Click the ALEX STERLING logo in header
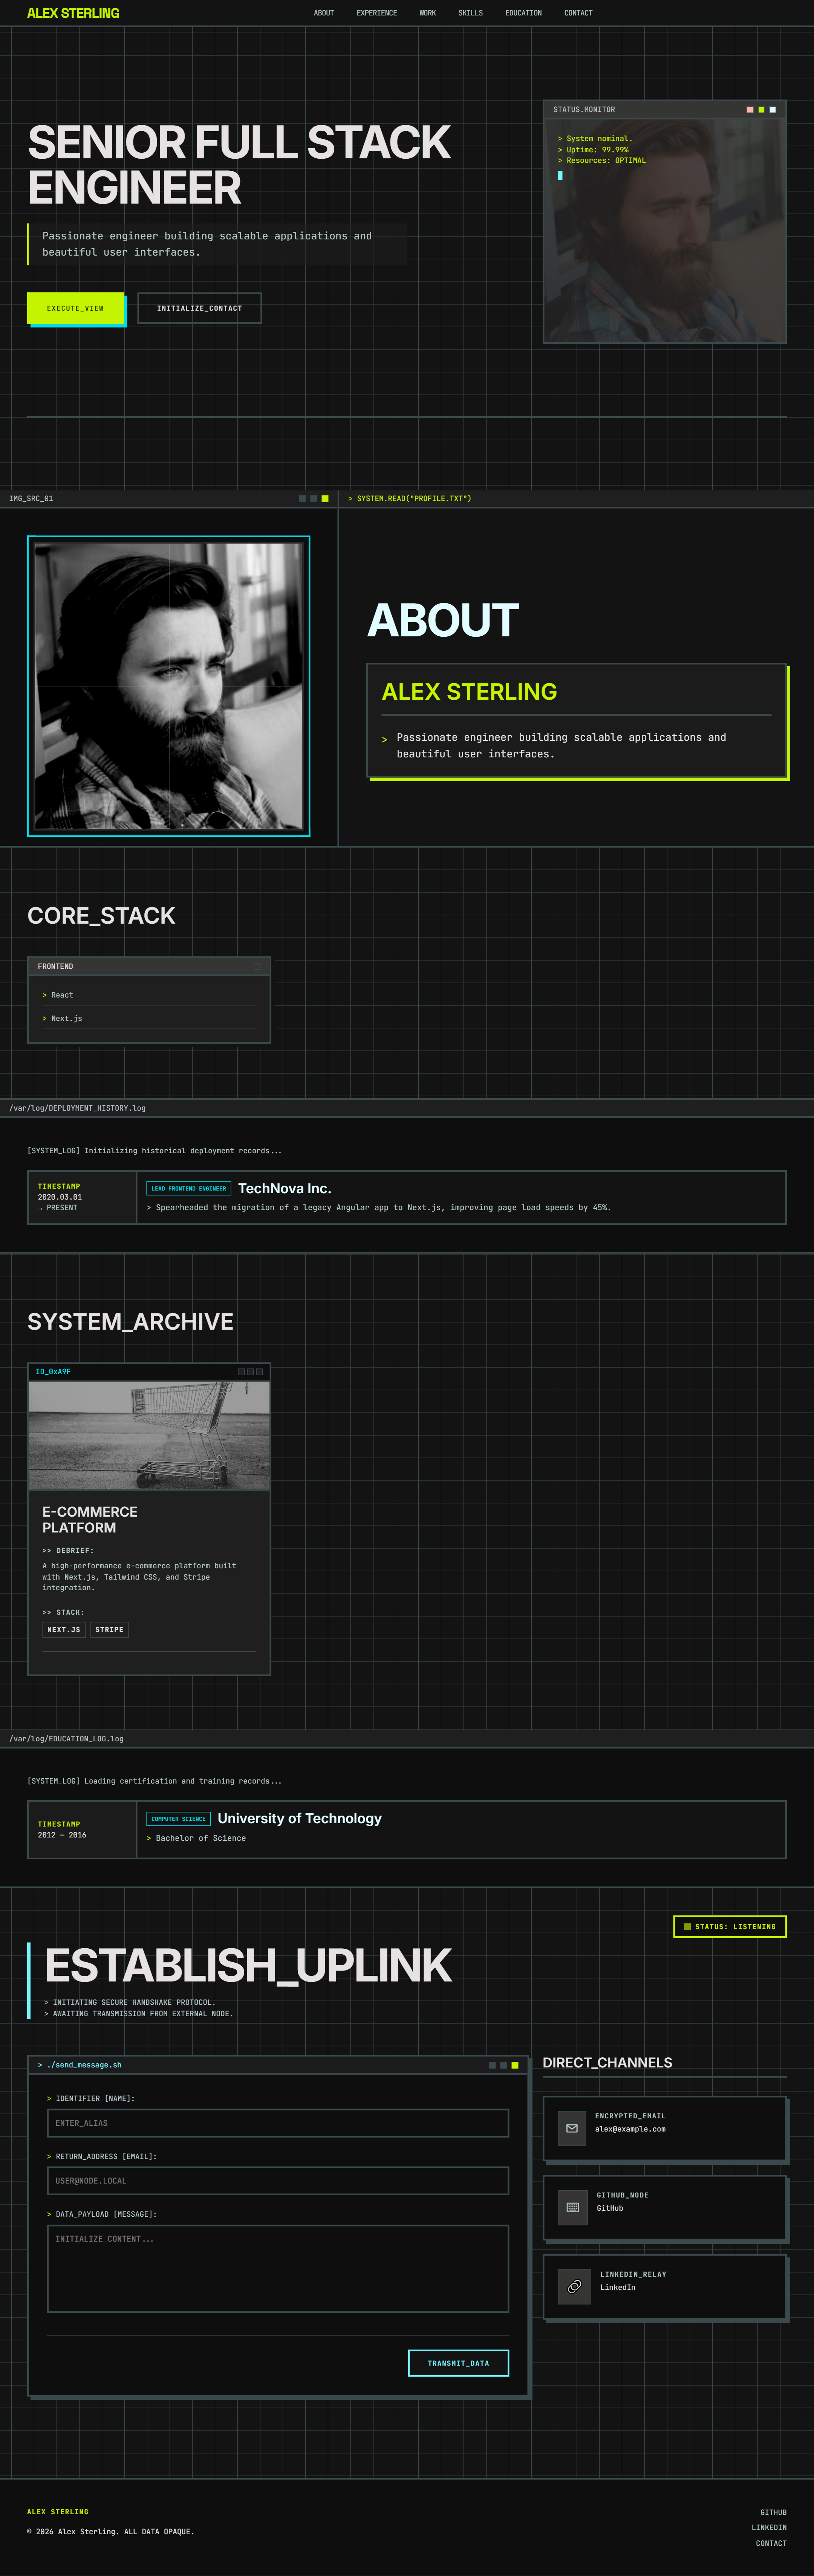This screenshot has height=2576, width=814. [x=73, y=13]
